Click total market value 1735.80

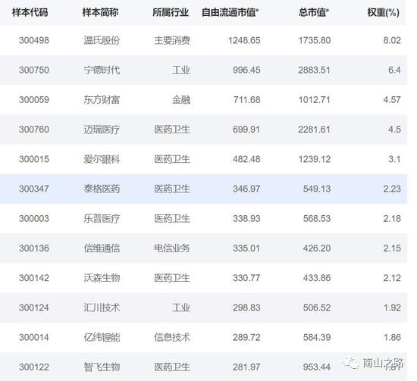(x=315, y=40)
